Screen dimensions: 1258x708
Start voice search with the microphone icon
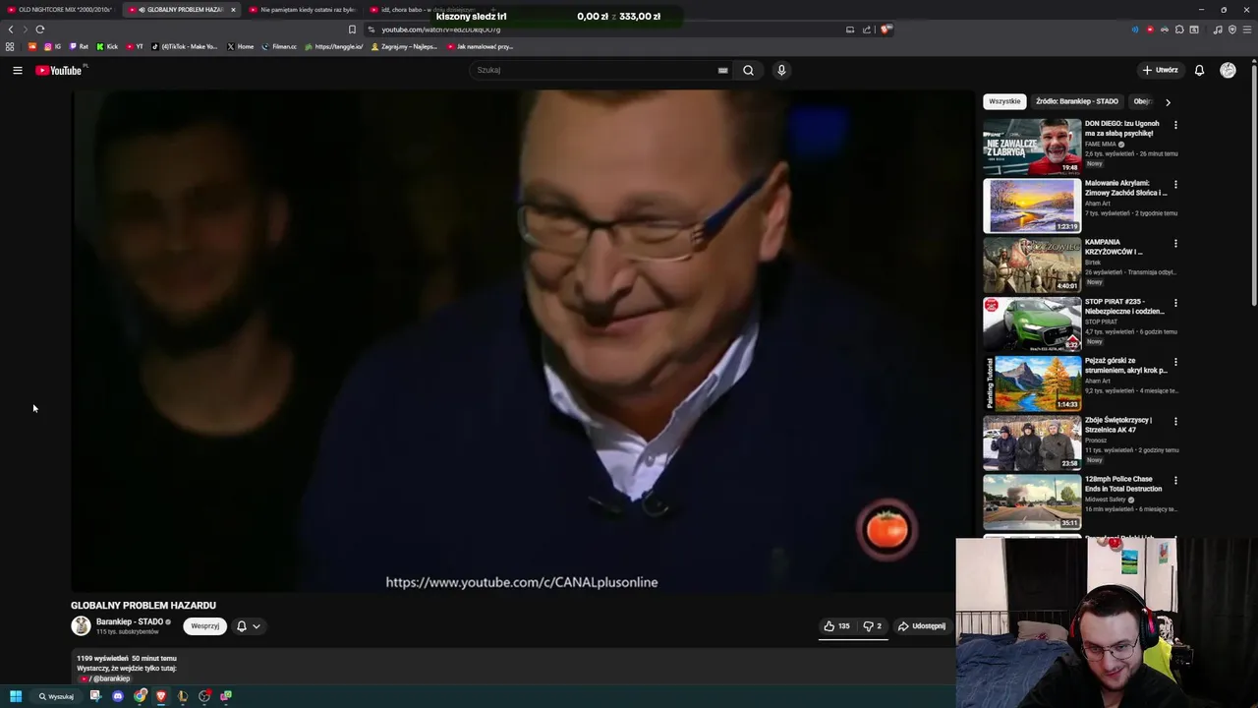point(781,70)
